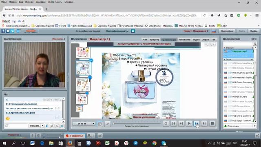Open the slide selector '14 из 46' dropdown
The height and width of the screenshot is (147, 261).
pyautogui.click(x=84, y=124)
